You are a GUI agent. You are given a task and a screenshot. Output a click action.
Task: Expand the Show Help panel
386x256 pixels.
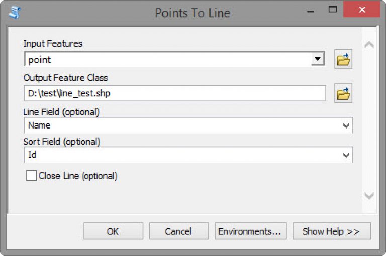(332, 231)
